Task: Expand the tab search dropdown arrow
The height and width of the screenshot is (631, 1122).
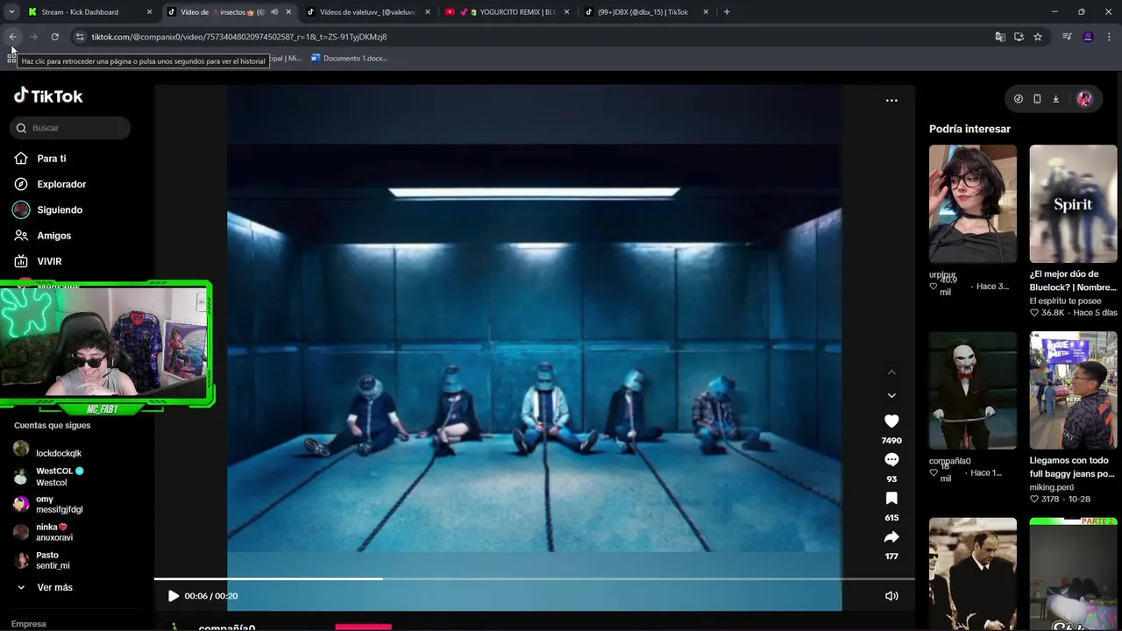Action: pos(11,12)
